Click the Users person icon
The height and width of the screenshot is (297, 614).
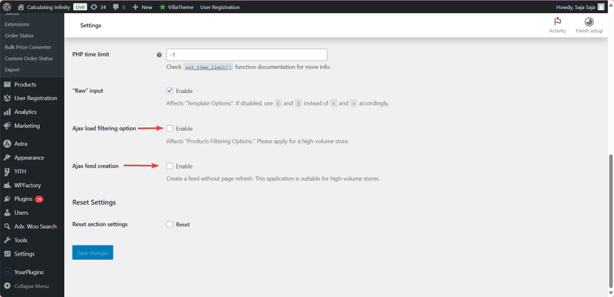pyautogui.click(x=7, y=213)
